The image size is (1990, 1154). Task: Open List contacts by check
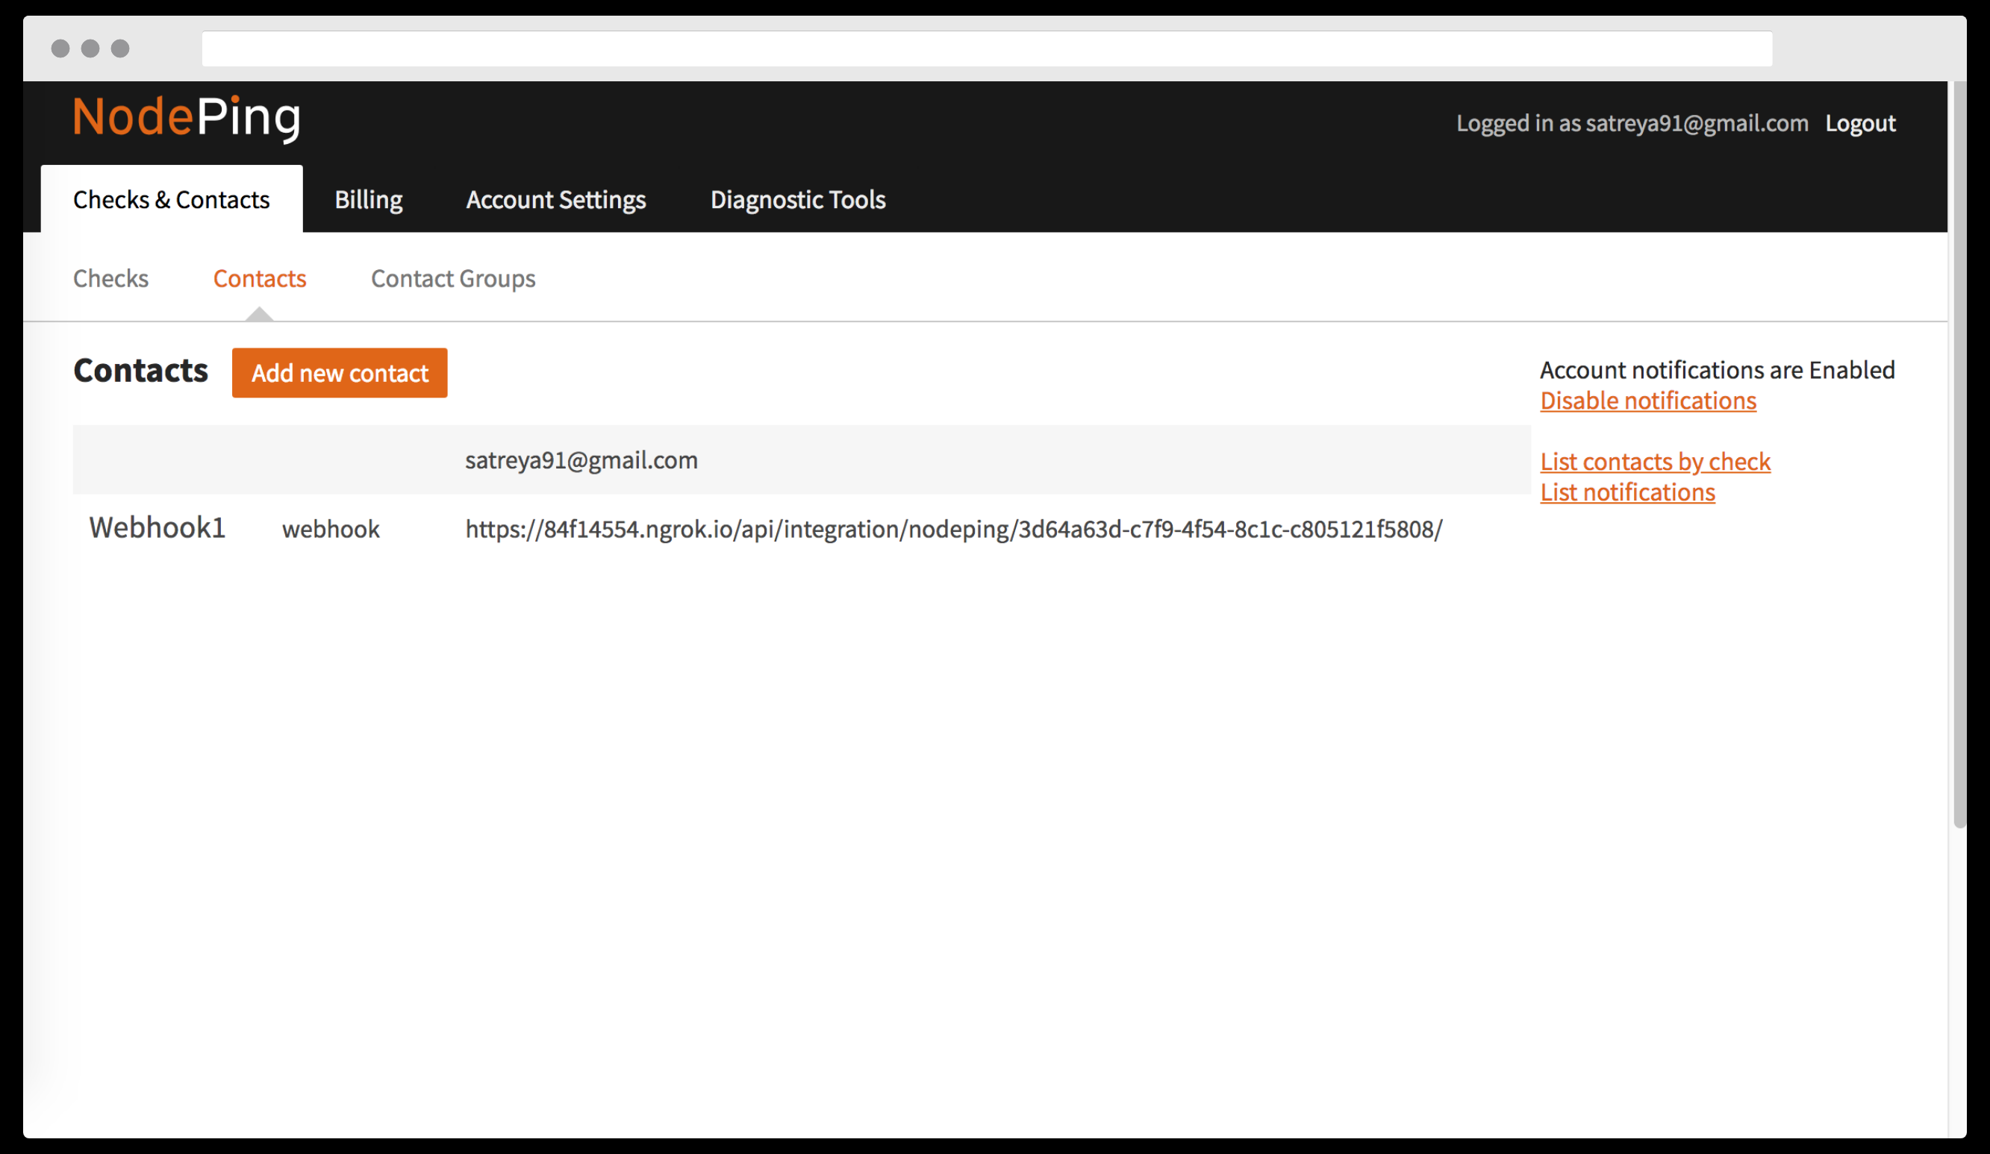click(1654, 462)
